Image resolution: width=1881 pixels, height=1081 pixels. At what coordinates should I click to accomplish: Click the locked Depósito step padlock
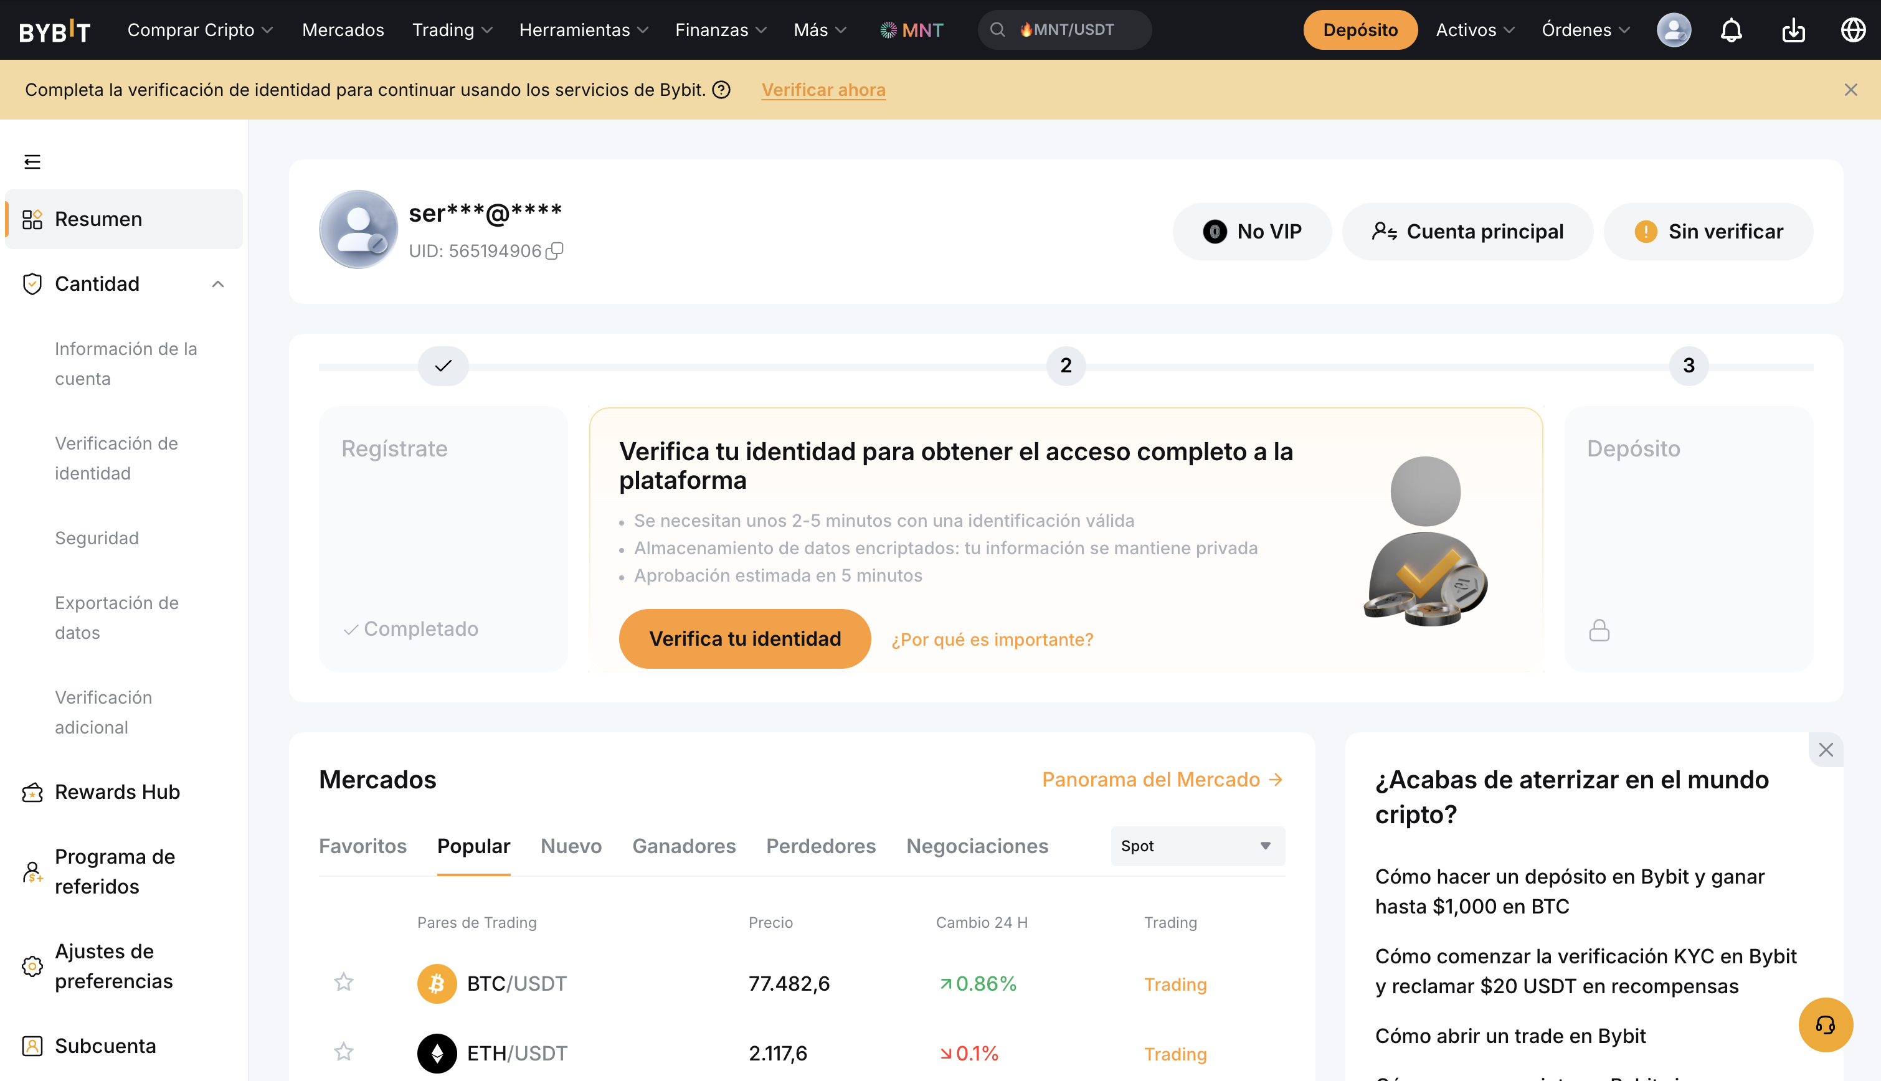point(1599,630)
